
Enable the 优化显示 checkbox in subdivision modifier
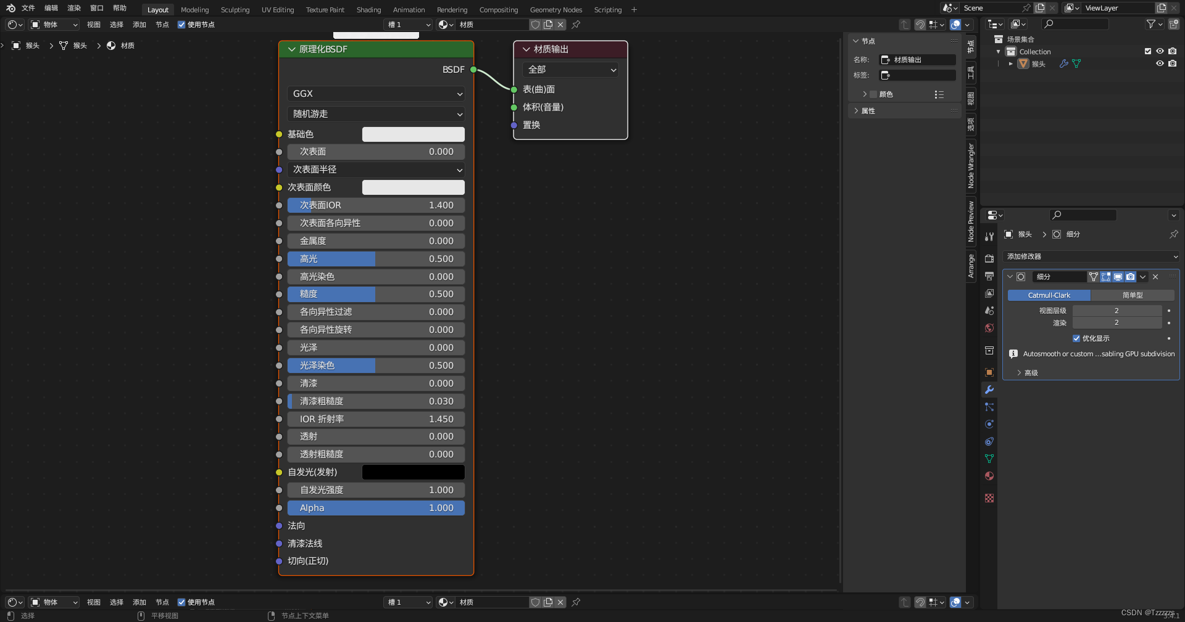pyautogui.click(x=1076, y=338)
